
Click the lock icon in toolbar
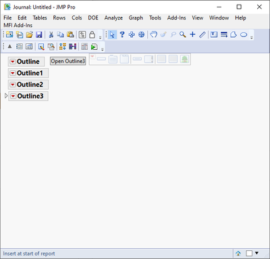[92, 34]
